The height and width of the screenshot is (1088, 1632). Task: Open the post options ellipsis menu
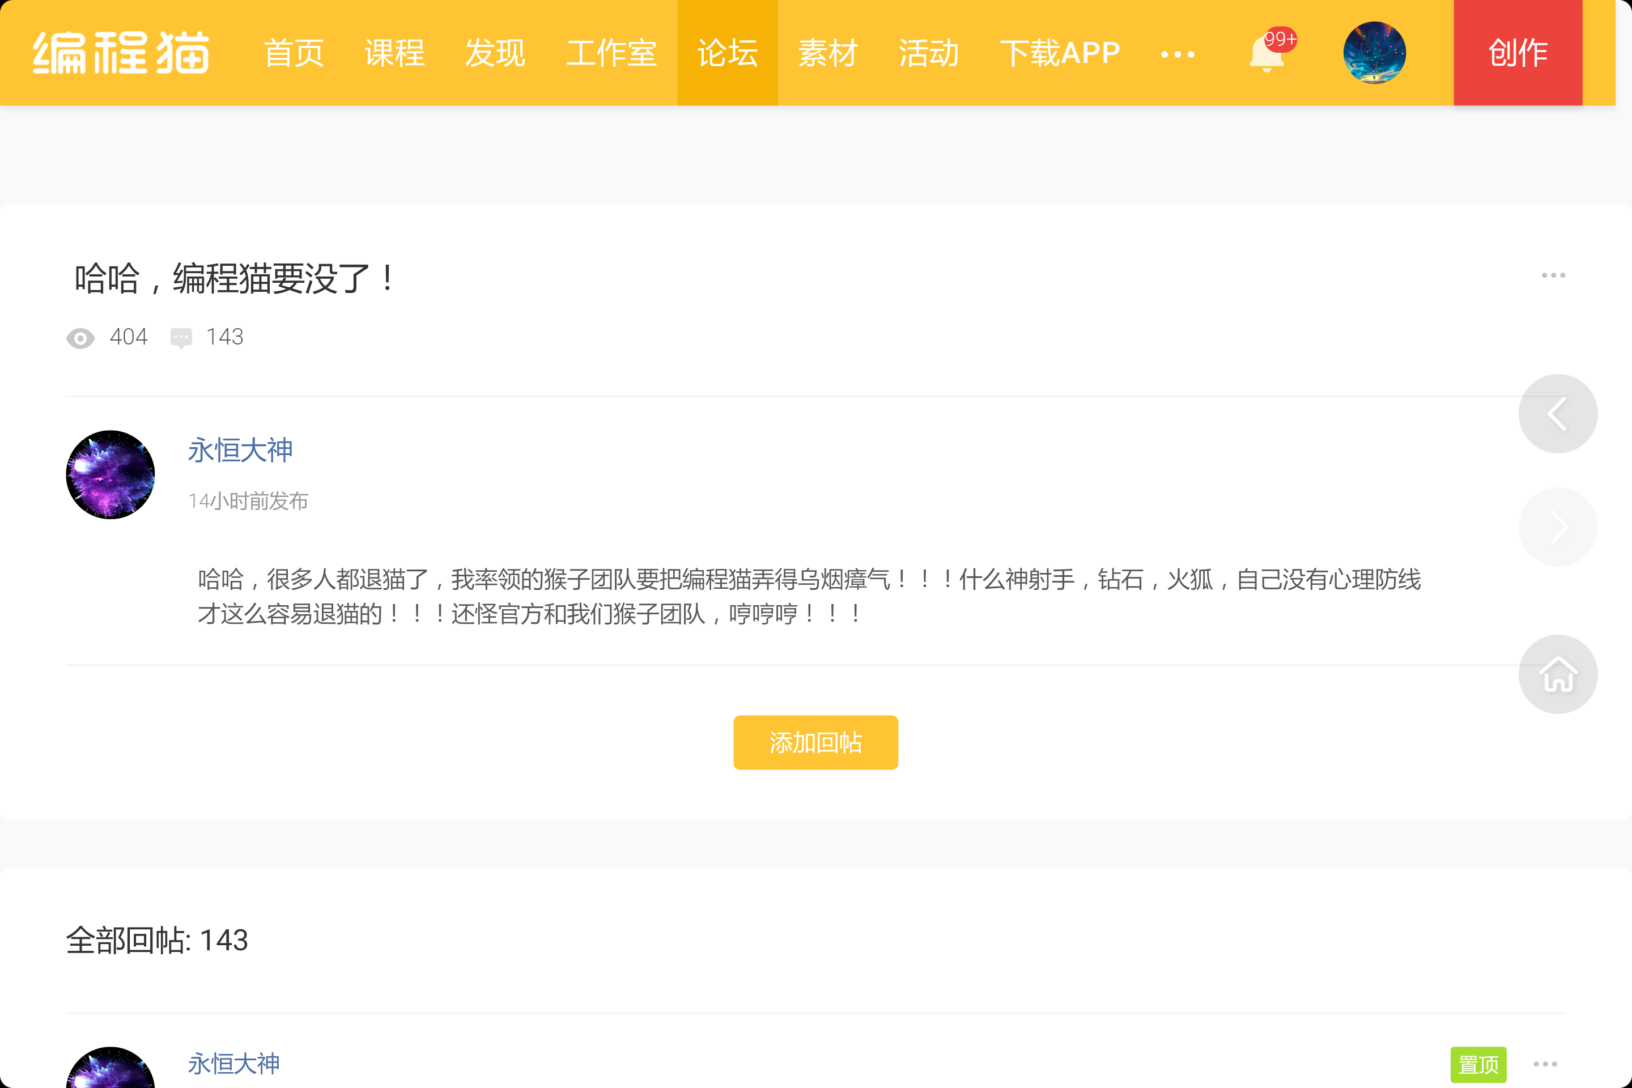pos(1553,275)
